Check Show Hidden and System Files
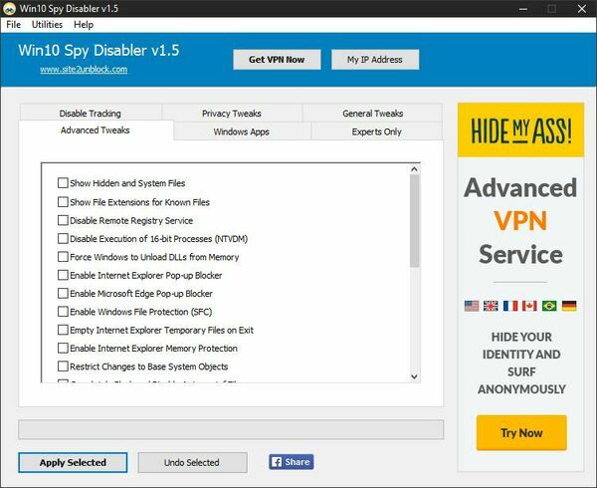597x488 pixels. tap(63, 183)
